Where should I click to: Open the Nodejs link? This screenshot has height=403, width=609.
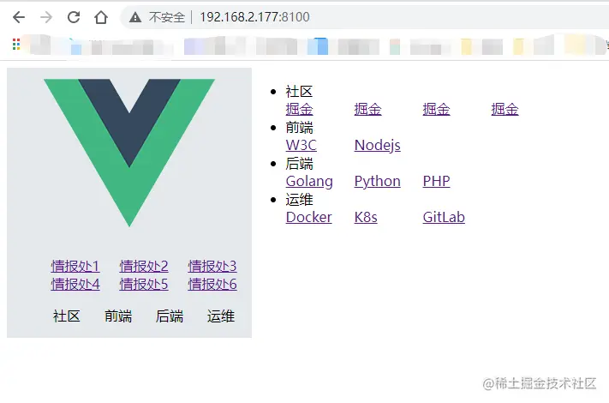click(378, 146)
